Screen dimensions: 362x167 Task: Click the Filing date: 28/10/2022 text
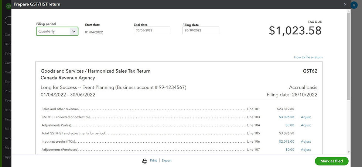pyautogui.click(x=292, y=95)
